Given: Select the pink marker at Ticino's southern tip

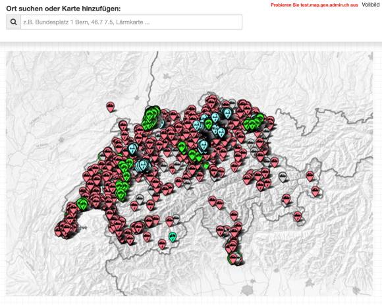Looking at the screenshot, I should [233, 259].
